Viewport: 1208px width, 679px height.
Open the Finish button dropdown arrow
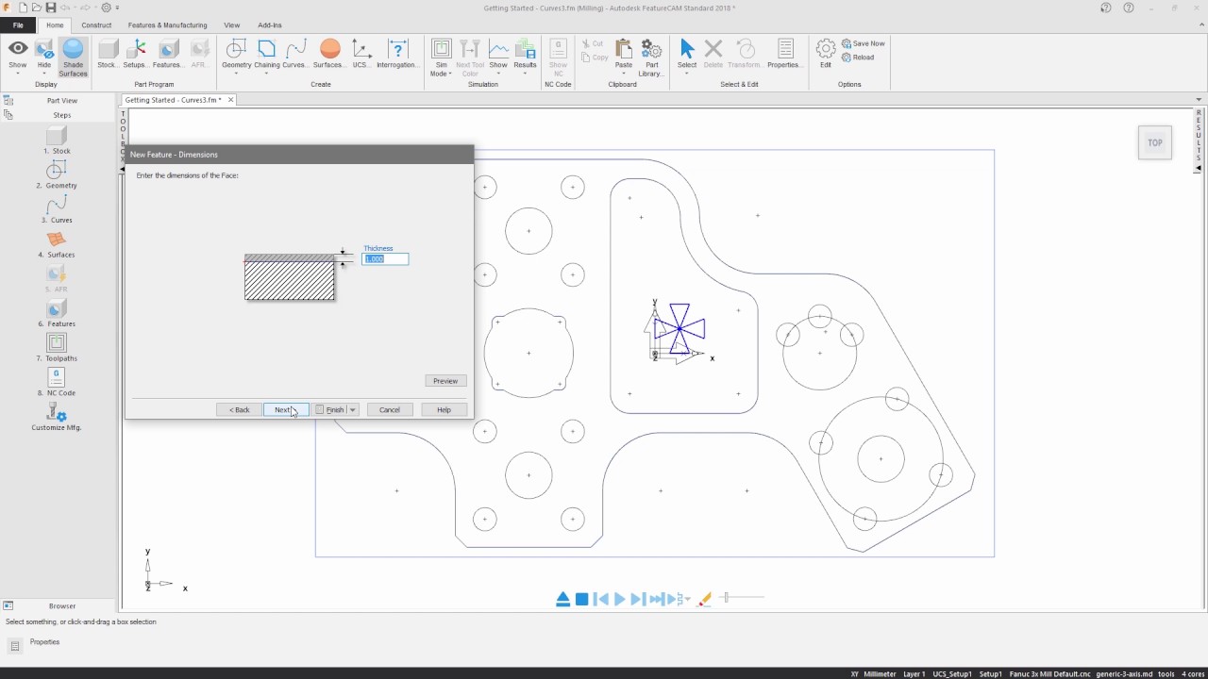[353, 410]
